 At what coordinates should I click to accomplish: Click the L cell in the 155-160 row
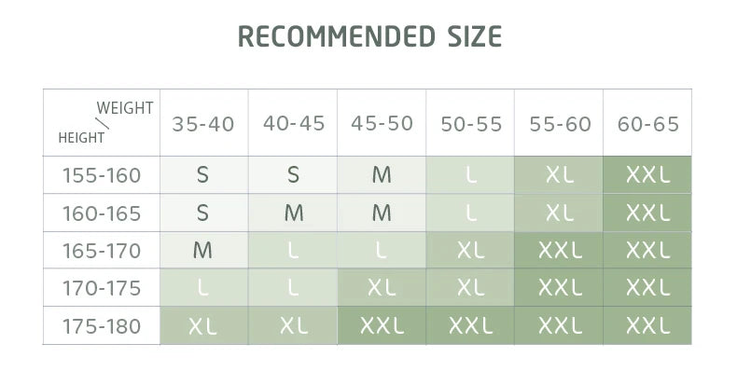(x=470, y=175)
